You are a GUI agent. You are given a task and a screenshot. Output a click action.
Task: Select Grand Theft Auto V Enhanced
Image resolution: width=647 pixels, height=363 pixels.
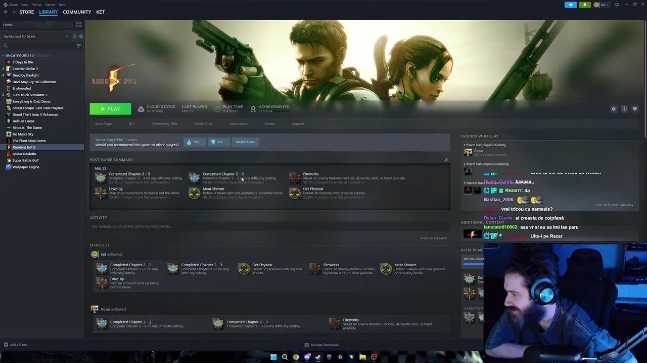[x=35, y=114]
